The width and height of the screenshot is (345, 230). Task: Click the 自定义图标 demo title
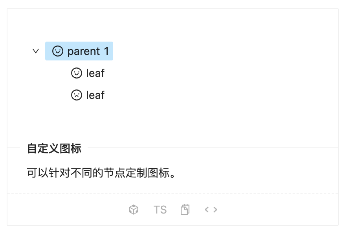(54, 148)
